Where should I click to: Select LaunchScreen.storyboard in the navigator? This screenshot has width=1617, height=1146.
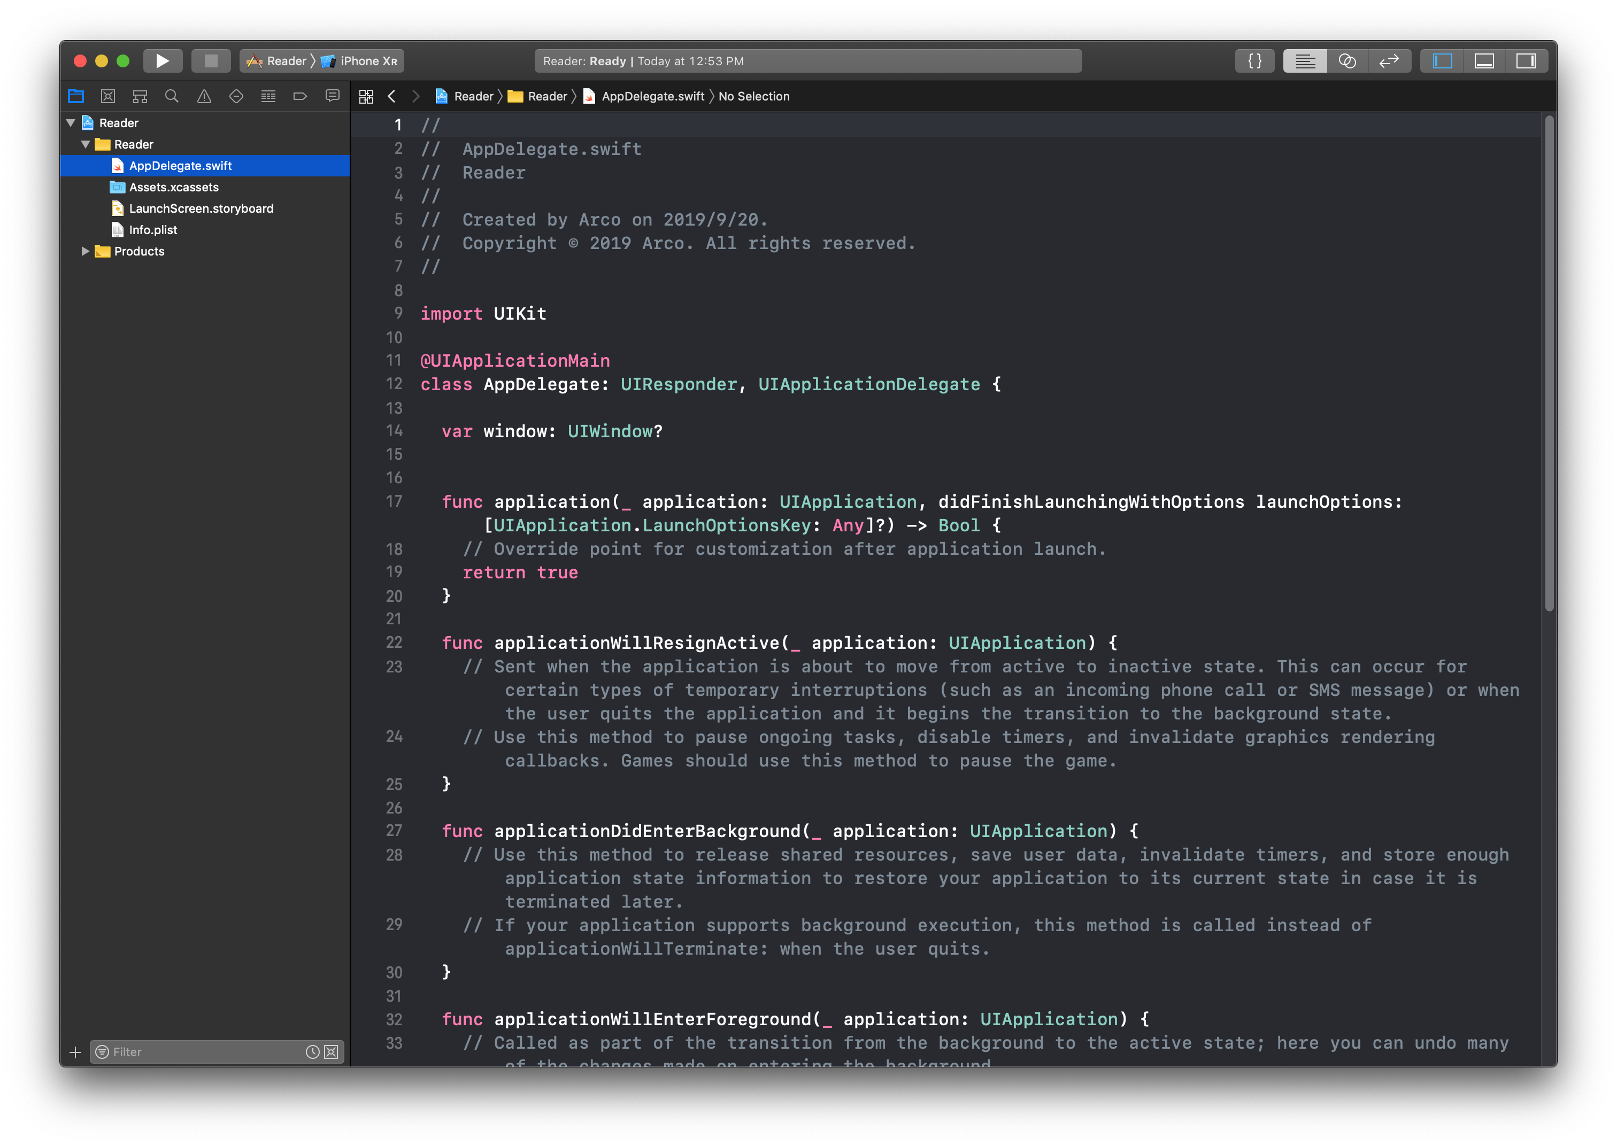(x=201, y=208)
